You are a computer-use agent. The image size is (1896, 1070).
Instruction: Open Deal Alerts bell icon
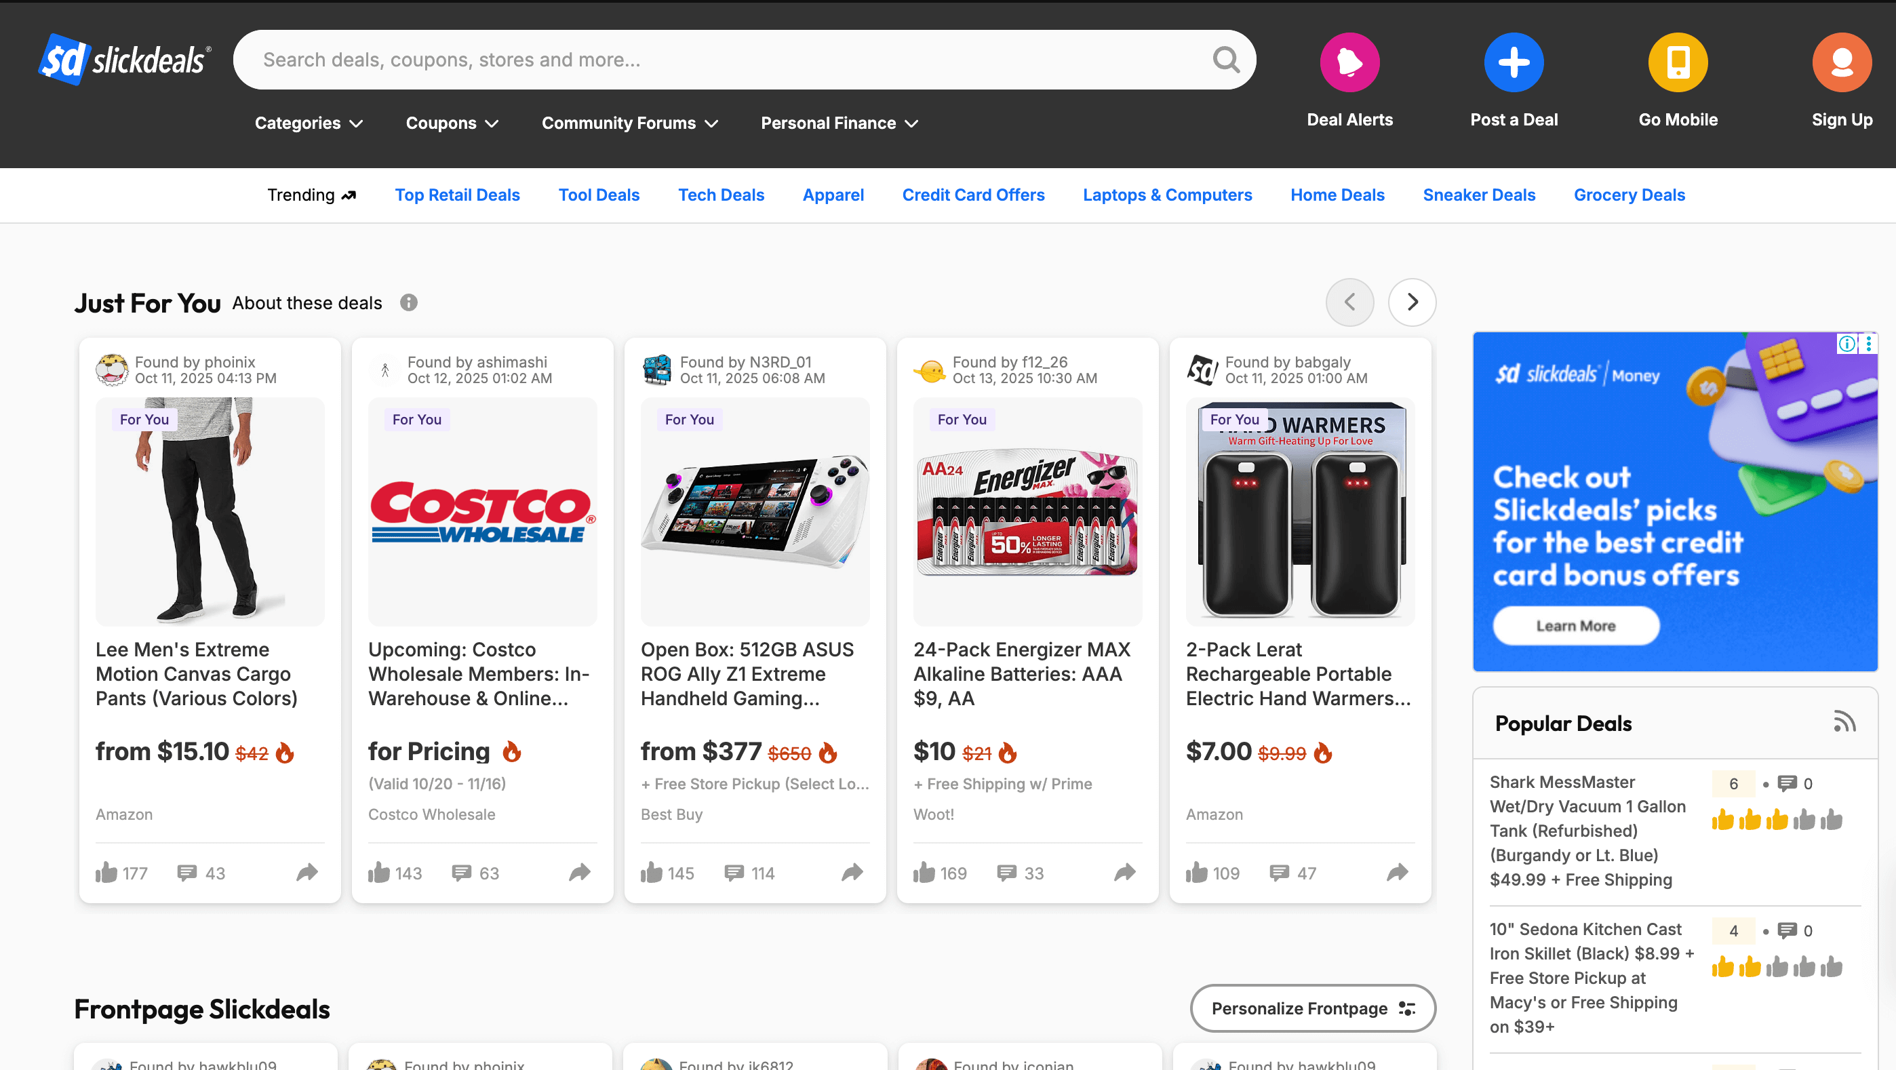1349,62
